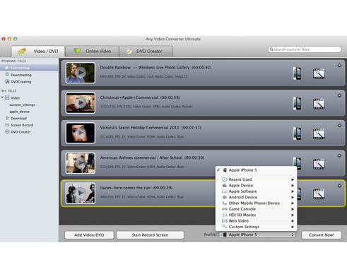Open clip editor icon for Victoria's Secret video
The width and height of the screenshot is (347, 262).
(x=319, y=134)
